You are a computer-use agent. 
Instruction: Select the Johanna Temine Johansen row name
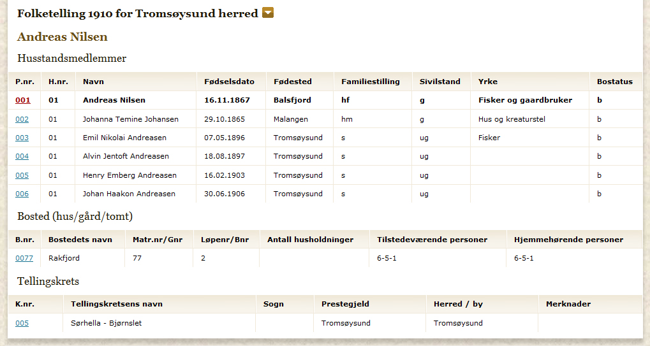click(x=131, y=119)
